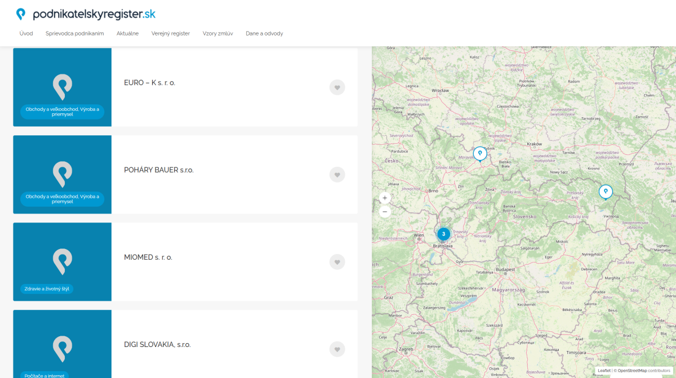This screenshot has height=378, width=676.
Task: Open Dane a odvody menu
Action: (x=264, y=33)
